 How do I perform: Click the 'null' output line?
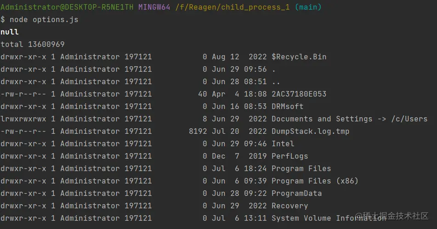[x=10, y=32]
